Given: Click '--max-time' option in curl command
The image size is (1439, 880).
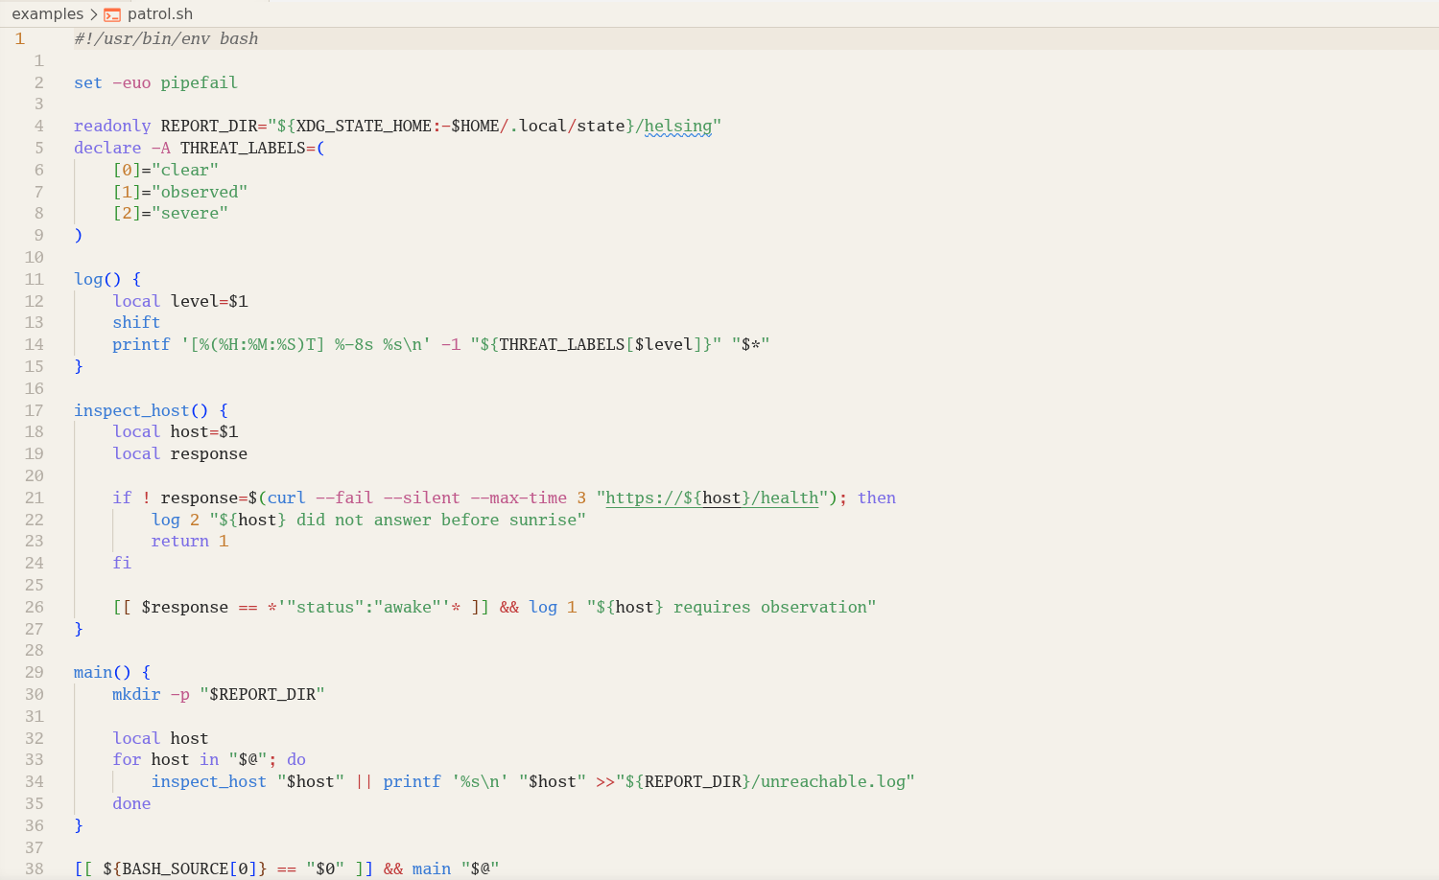Looking at the screenshot, I should point(518,498).
